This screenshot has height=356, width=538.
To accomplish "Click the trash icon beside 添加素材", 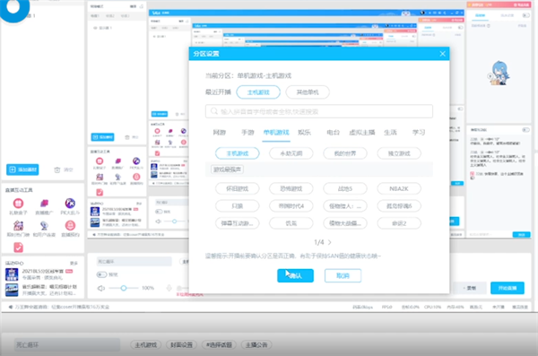I will [57, 169].
